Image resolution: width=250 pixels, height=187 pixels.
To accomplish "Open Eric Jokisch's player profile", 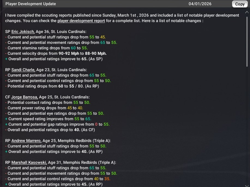I will coord(23,32).
